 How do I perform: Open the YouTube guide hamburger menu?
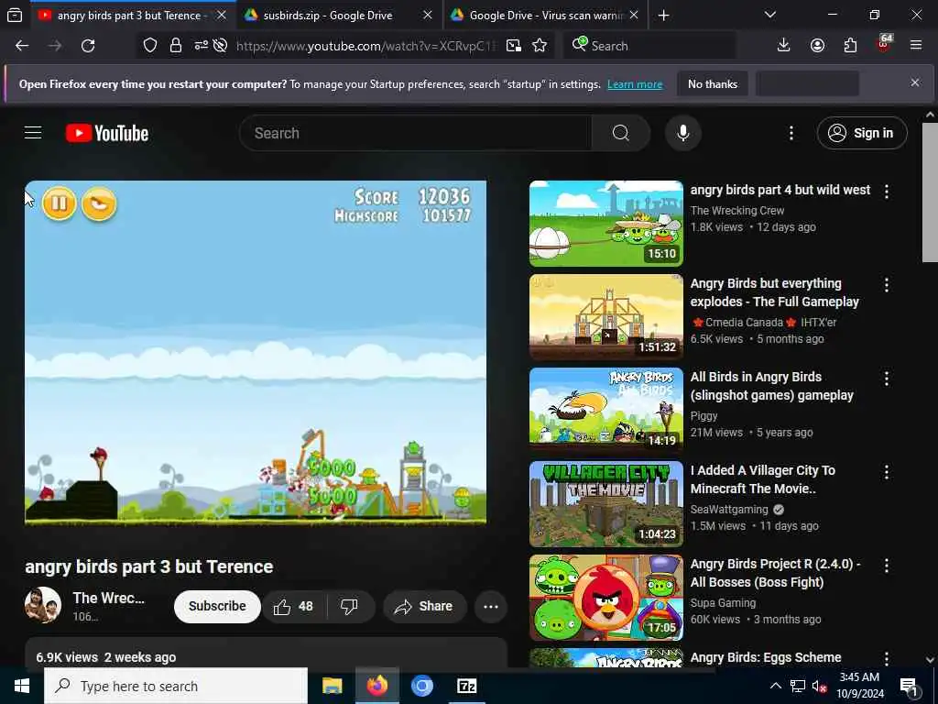(x=33, y=133)
